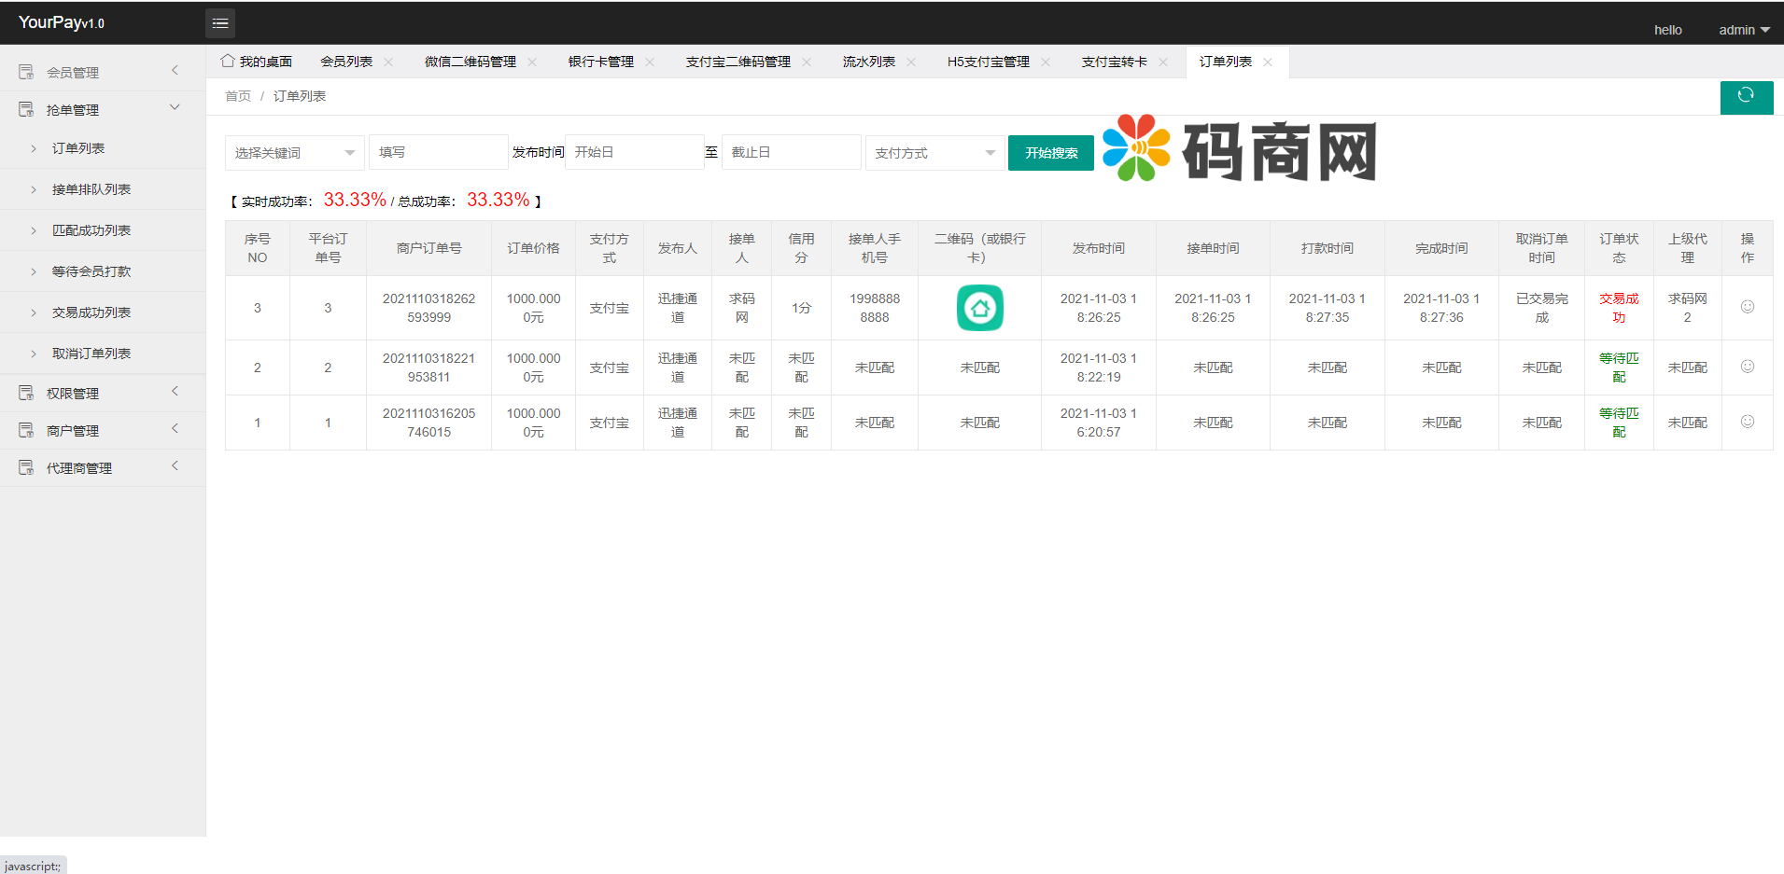Click the home icon on 我的桌面 tab

[228, 62]
